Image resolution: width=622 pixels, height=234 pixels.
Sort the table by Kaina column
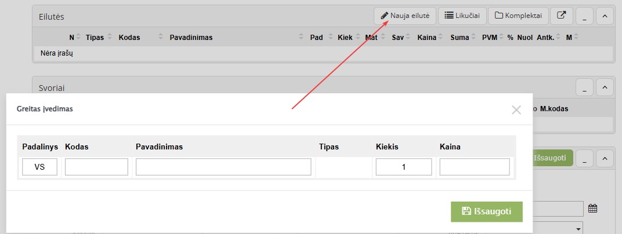[x=426, y=38]
